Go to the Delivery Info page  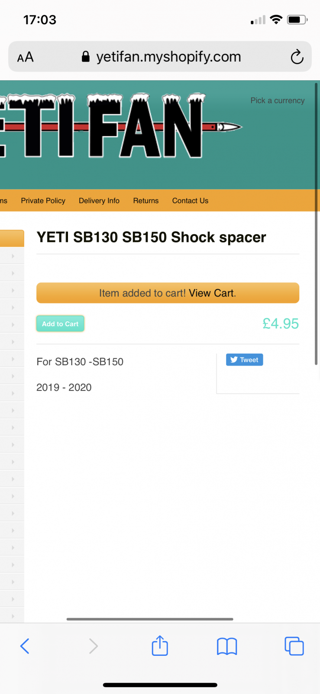click(x=99, y=201)
